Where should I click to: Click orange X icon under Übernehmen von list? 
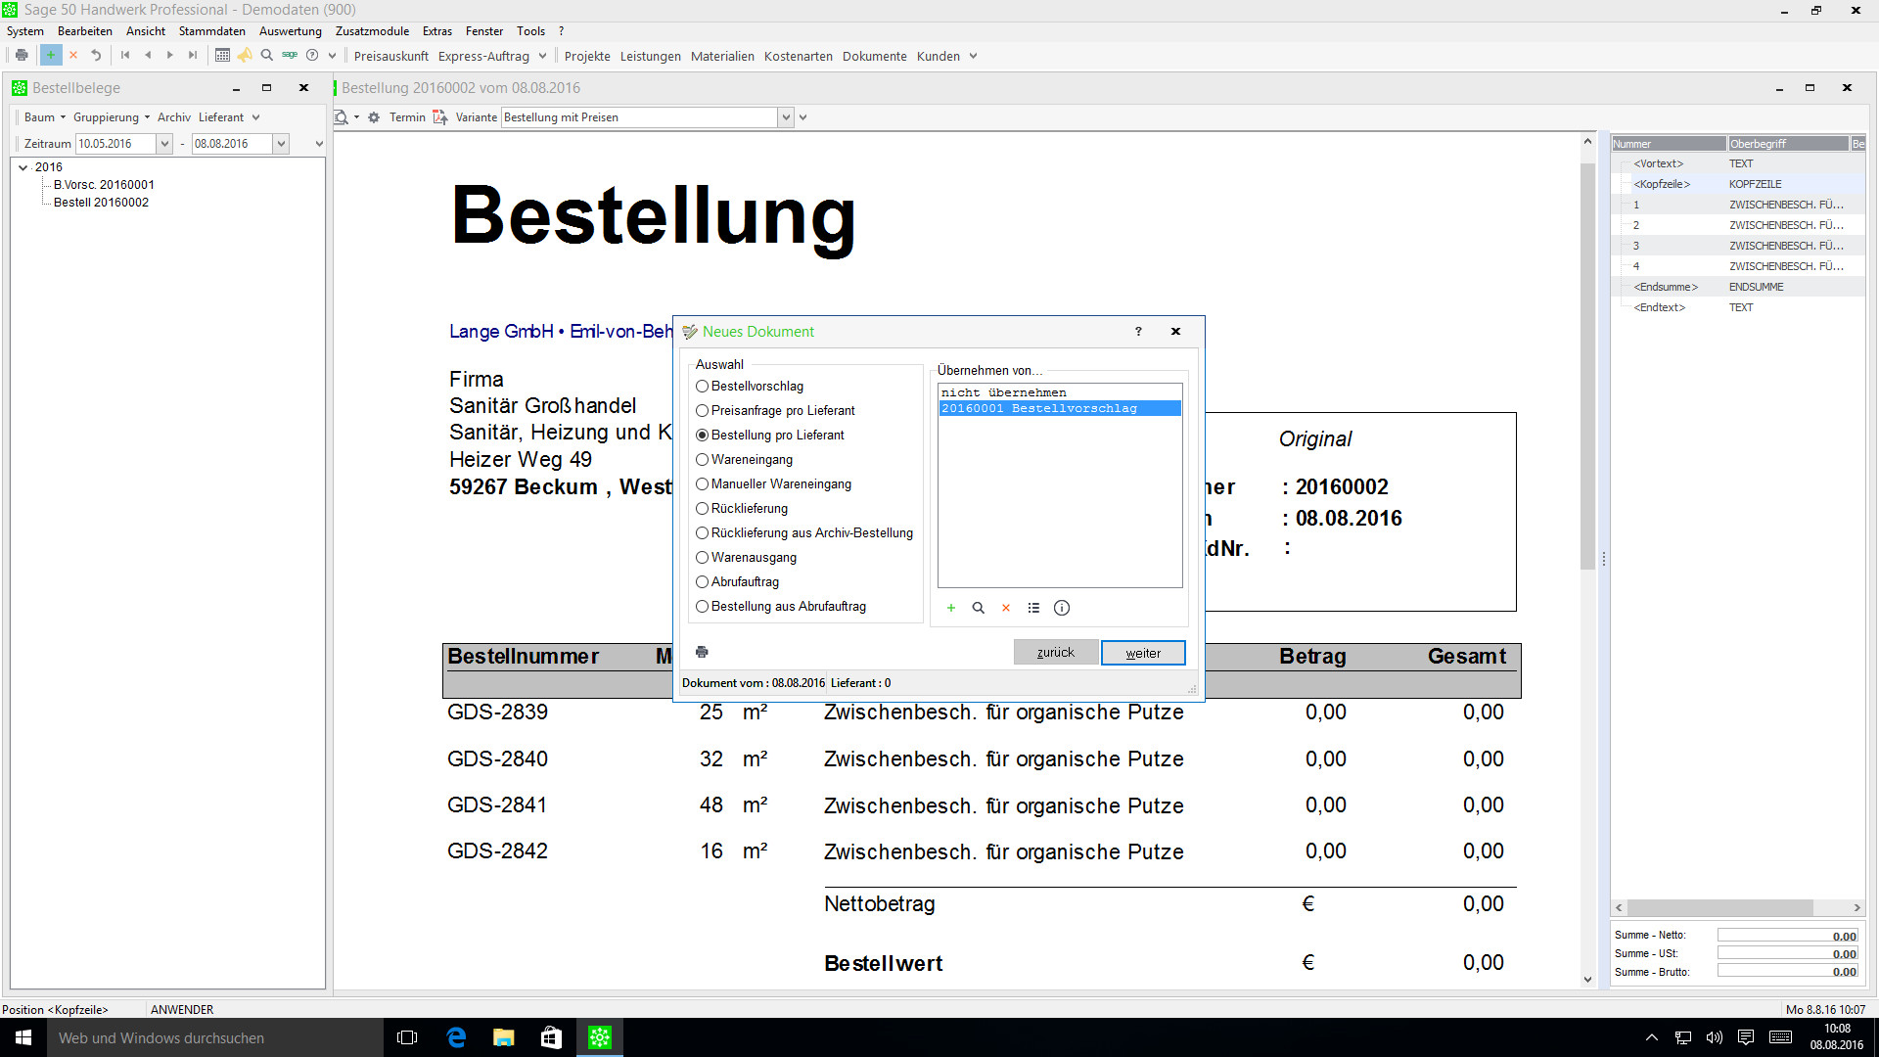click(1006, 608)
